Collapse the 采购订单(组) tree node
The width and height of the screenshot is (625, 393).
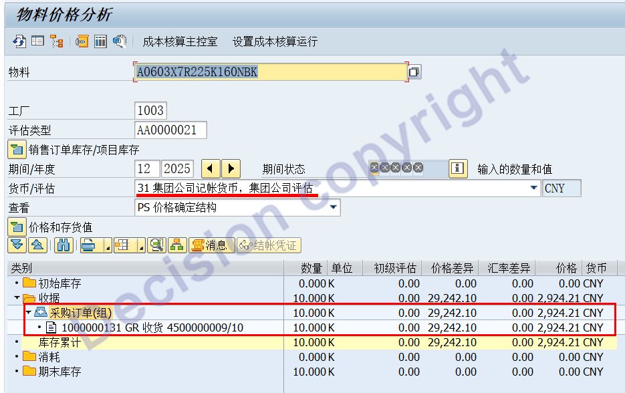click(28, 313)
